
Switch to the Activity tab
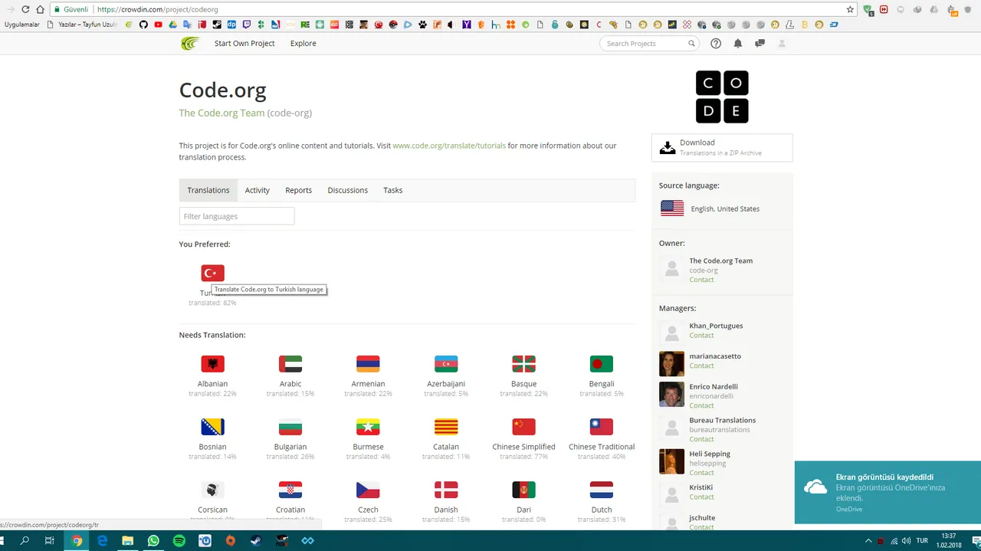click(258, 190)
